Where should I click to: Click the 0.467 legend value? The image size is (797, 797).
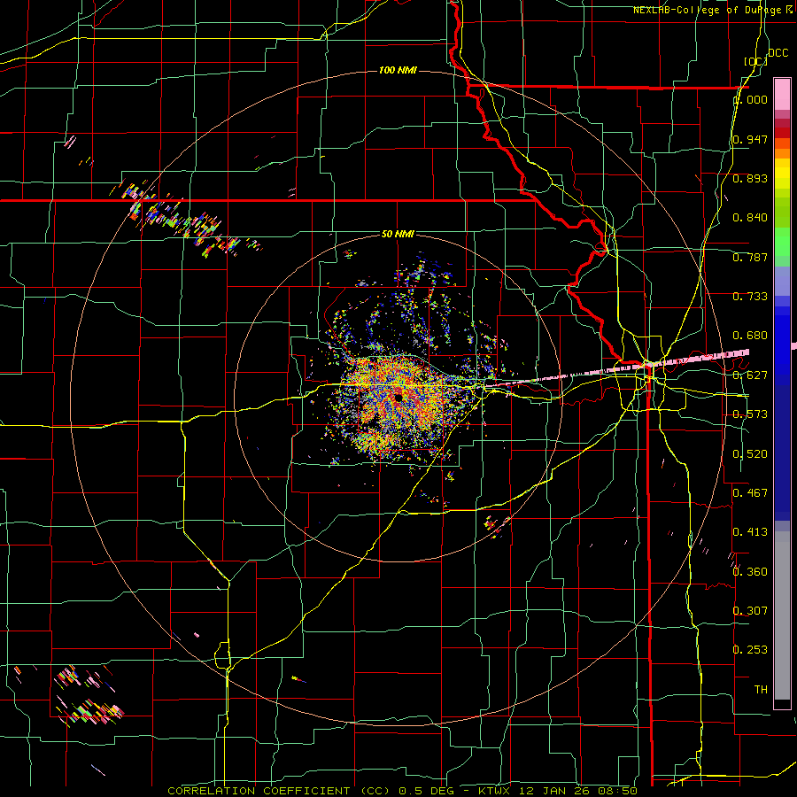click(x=750, y=493)
